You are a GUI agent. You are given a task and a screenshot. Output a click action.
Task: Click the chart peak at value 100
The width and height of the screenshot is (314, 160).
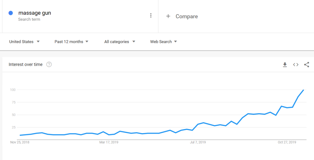303,90
